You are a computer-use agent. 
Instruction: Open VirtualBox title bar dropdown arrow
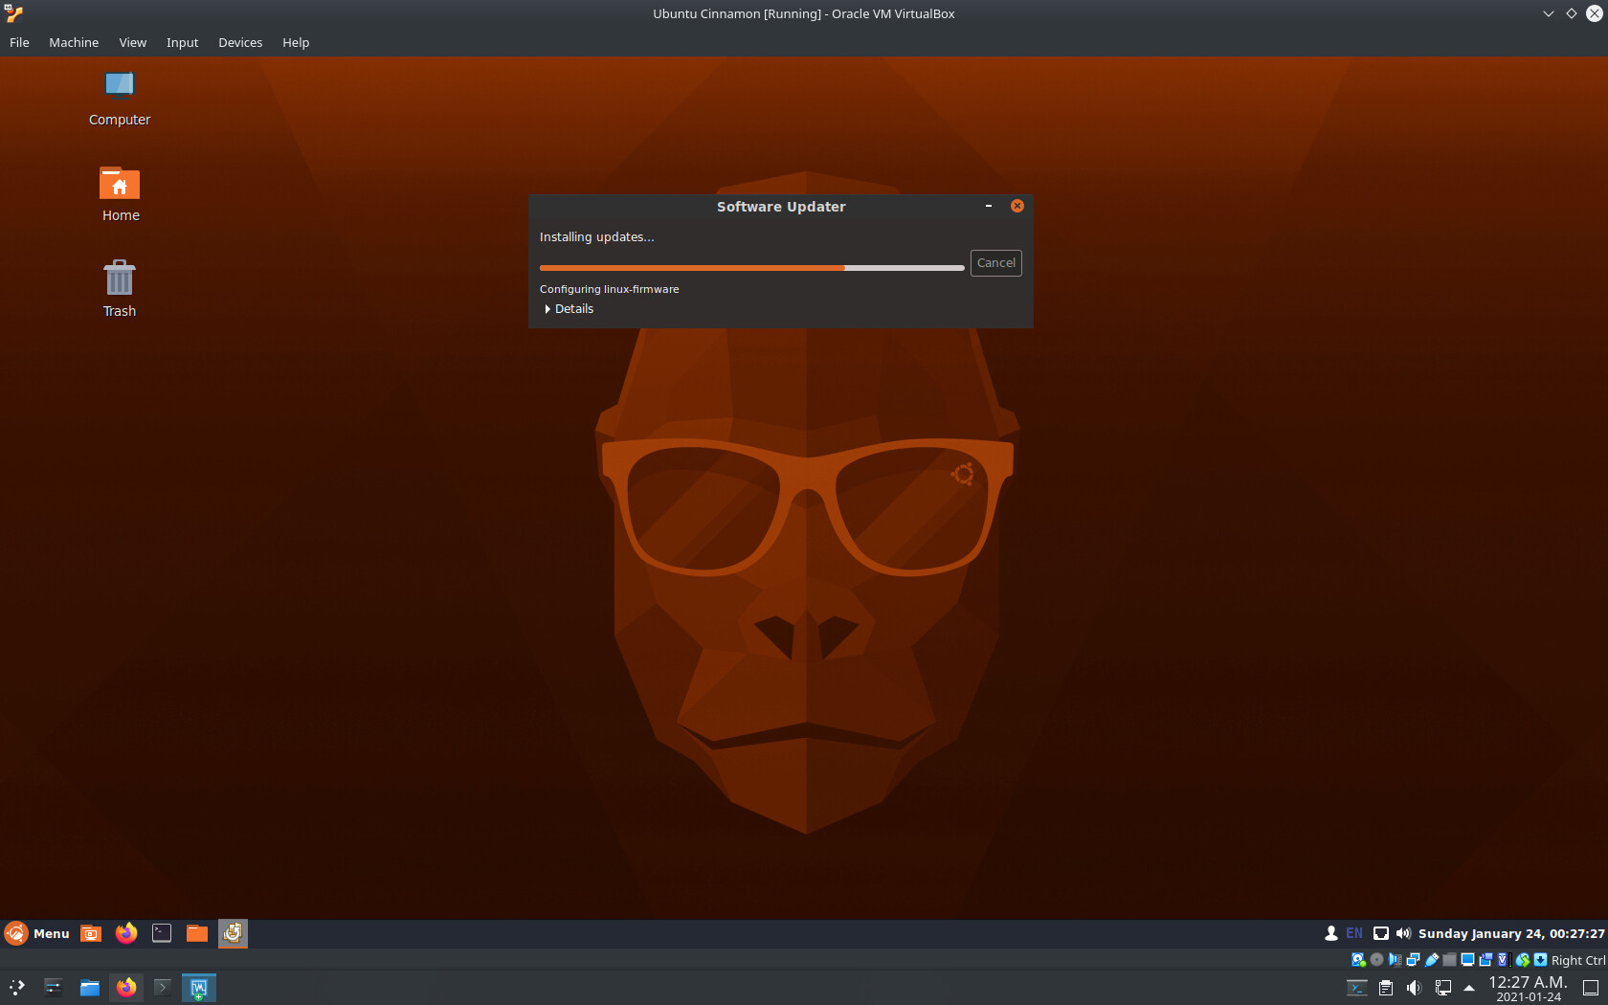click(x=1548, y=13)
